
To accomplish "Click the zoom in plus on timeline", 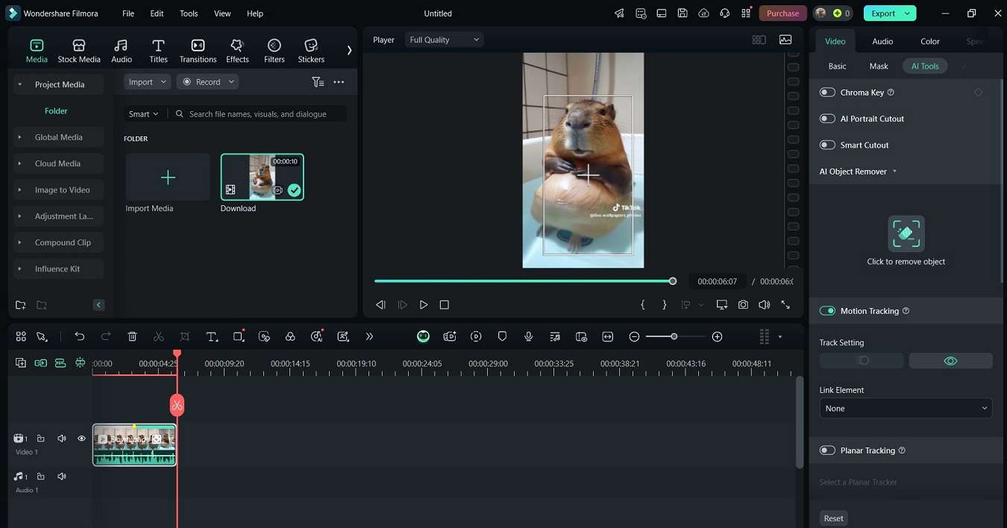I will coord(717,337).
